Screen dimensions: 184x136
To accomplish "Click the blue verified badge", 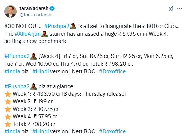I will point(52,8).
